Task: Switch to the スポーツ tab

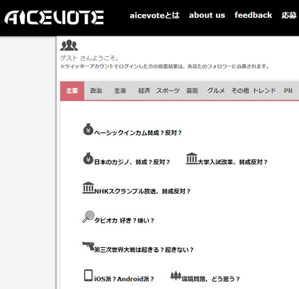Action: point(168,90)
